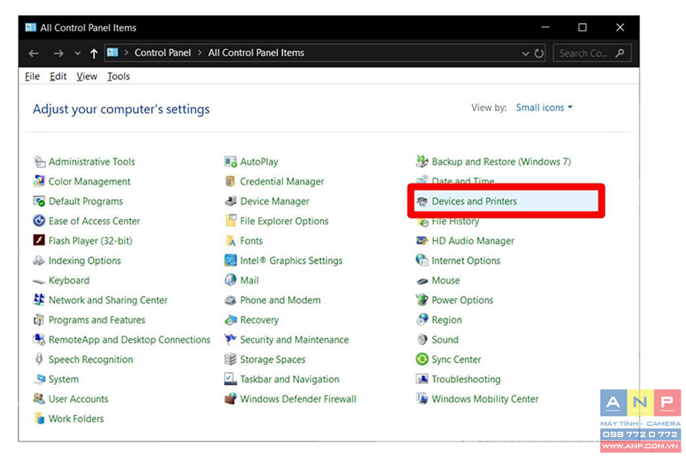Viewport: 686px width, 457px height.
Task: Click the Indexing Options icon
Action: pos(39,260)
